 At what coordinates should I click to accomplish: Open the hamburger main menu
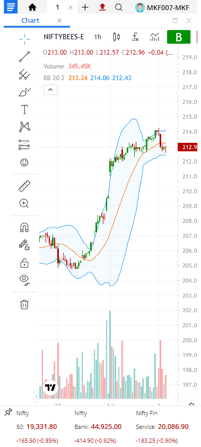[10, 7]
